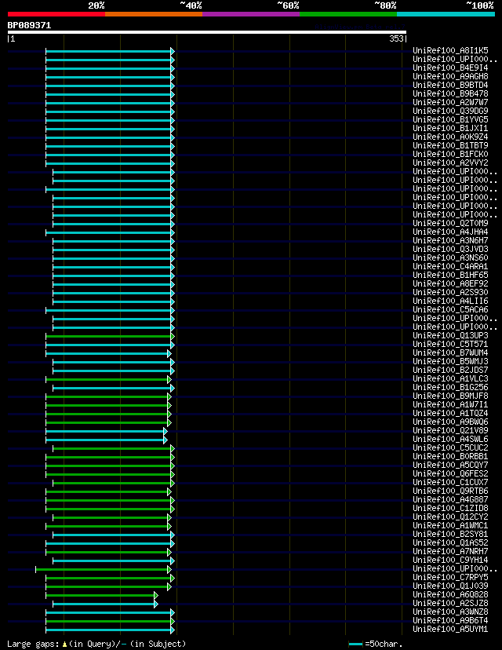Select the UniRef100_A4LII6 label

(x=450, y=301)
